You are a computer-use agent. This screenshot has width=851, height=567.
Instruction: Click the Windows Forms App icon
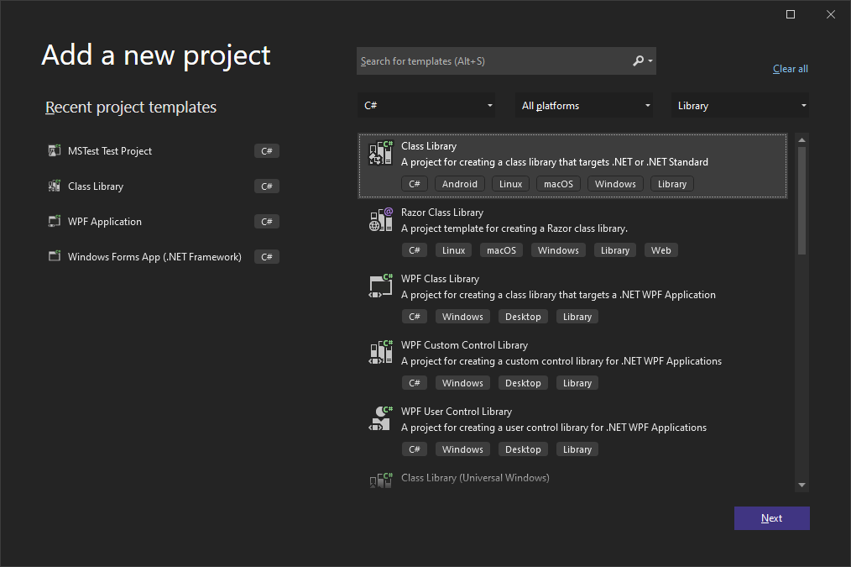[x=55, y=256]
